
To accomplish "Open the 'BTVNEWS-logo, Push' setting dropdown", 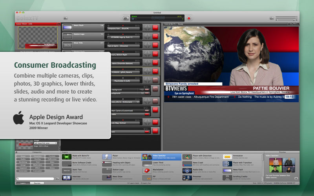I will 123,37.
